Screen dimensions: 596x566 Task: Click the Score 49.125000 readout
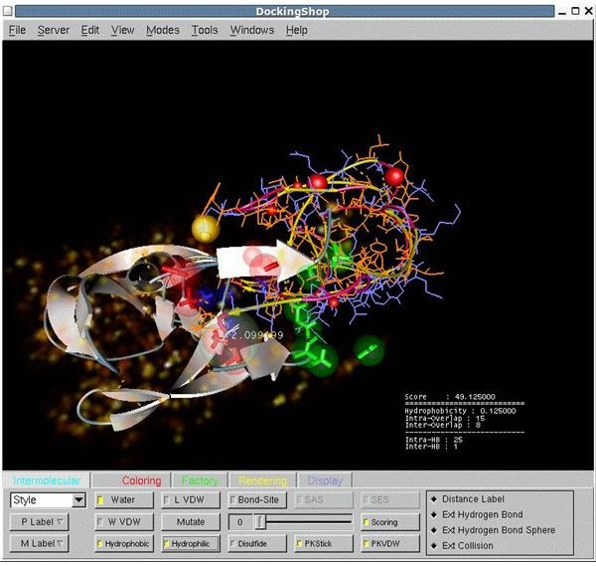pyautogui.click(x=450, y=397)
